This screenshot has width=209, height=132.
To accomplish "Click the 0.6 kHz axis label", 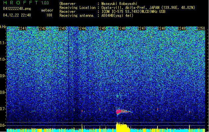I will coord(3,125).
